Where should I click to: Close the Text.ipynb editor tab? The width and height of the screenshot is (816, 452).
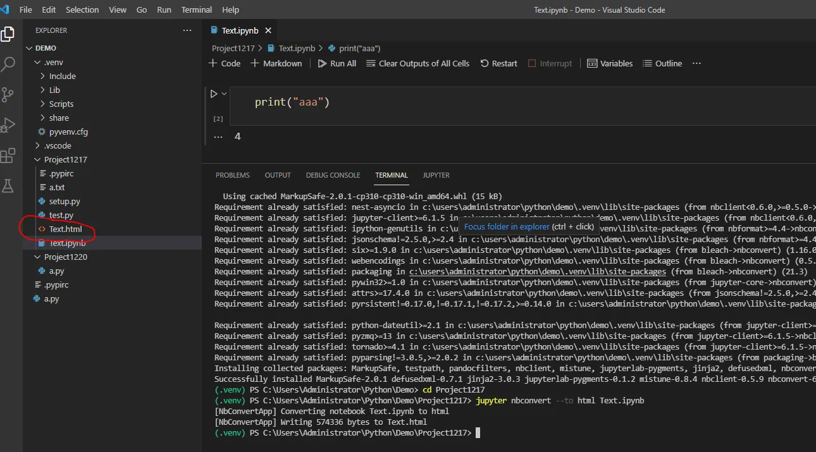268,30
